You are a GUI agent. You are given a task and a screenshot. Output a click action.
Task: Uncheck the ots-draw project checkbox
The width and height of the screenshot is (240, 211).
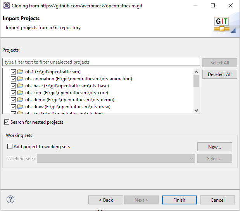tap(13, 107)
